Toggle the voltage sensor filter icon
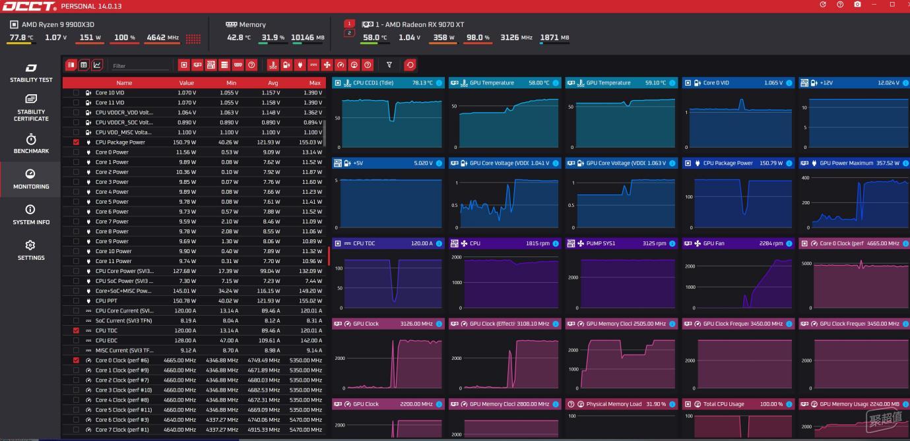Viewport: 910px width, 441px height. tap(286, 65)
